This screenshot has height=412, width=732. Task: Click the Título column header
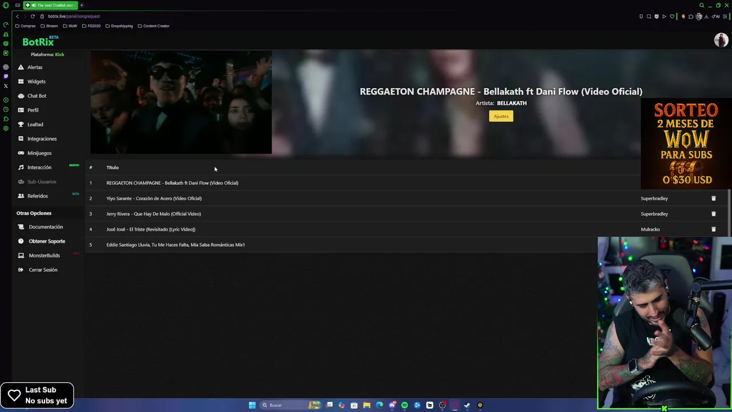click(112, 168)
